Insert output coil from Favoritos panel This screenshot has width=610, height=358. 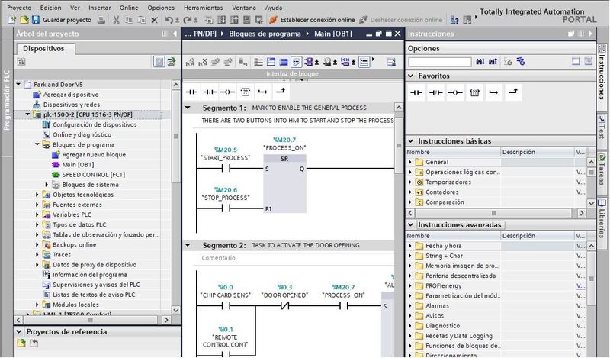coord(455,92)
